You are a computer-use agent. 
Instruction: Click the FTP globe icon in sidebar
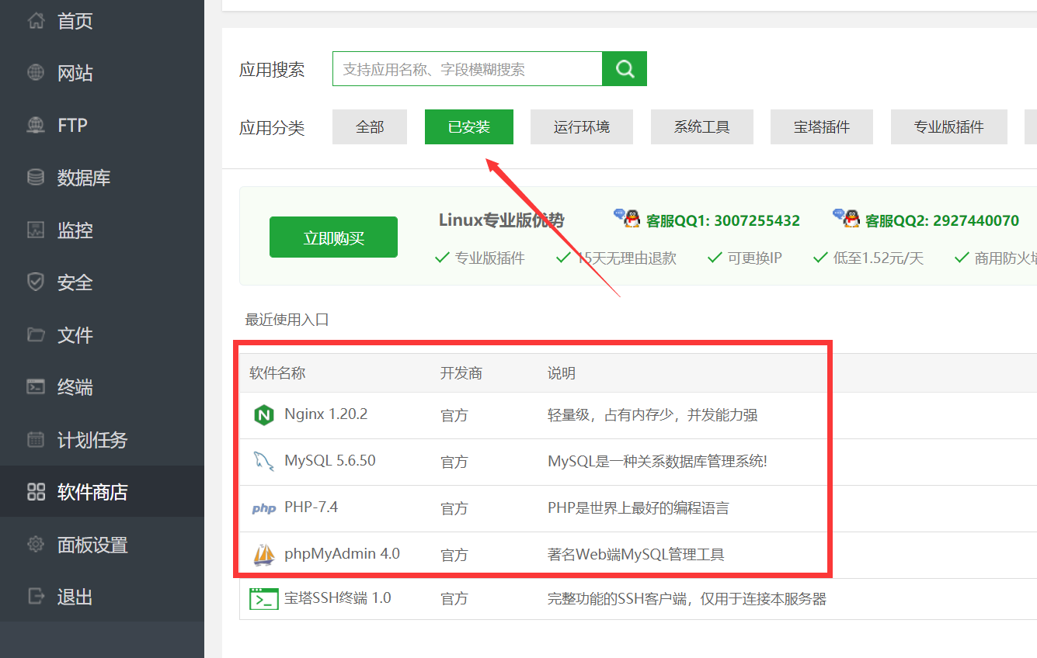coord(36,125)
